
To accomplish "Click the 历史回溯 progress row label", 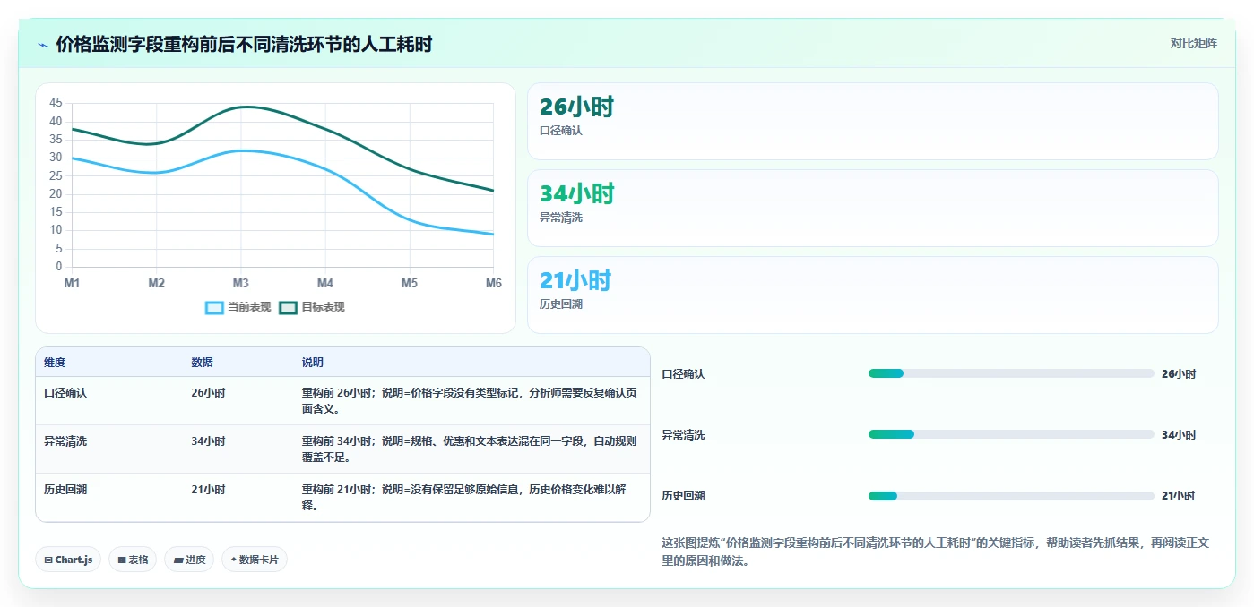I will (x=683, y=496).
